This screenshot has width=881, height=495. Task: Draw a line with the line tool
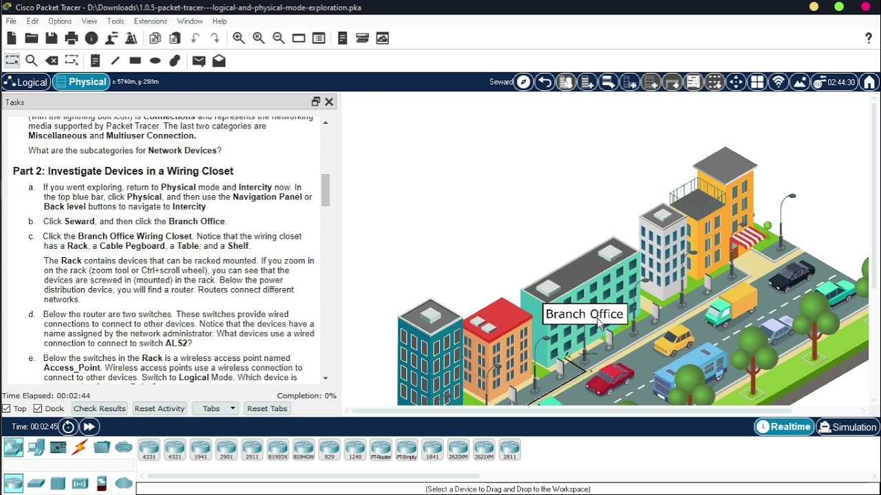(x=115, y=60)
